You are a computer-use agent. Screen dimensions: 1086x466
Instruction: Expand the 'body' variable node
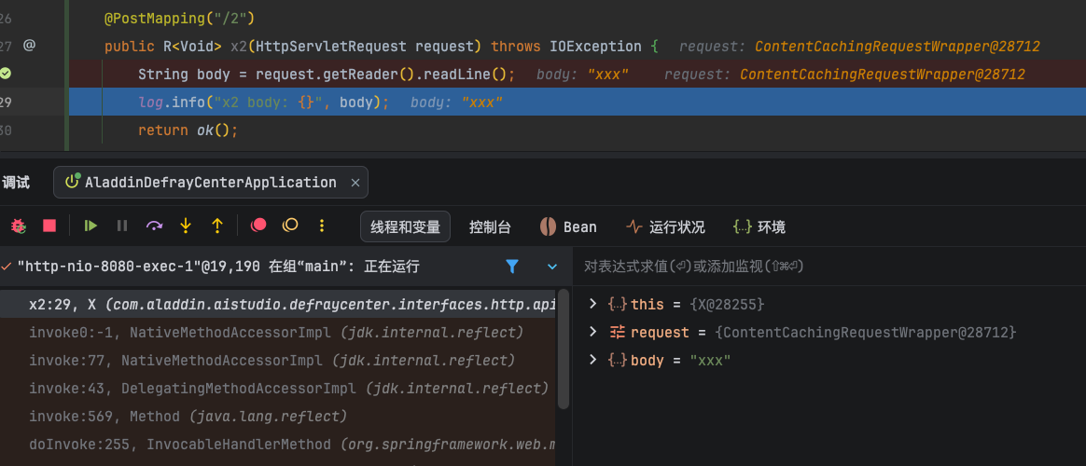[592, 360]
